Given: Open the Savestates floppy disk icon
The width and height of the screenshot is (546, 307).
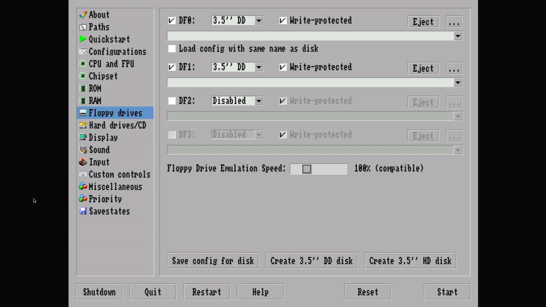Looking at the screenshot, I should point(83,211).
